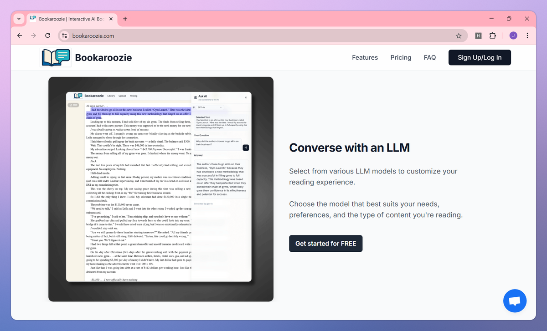
Task: Click the H extension icon
Action: click(478, 36)
